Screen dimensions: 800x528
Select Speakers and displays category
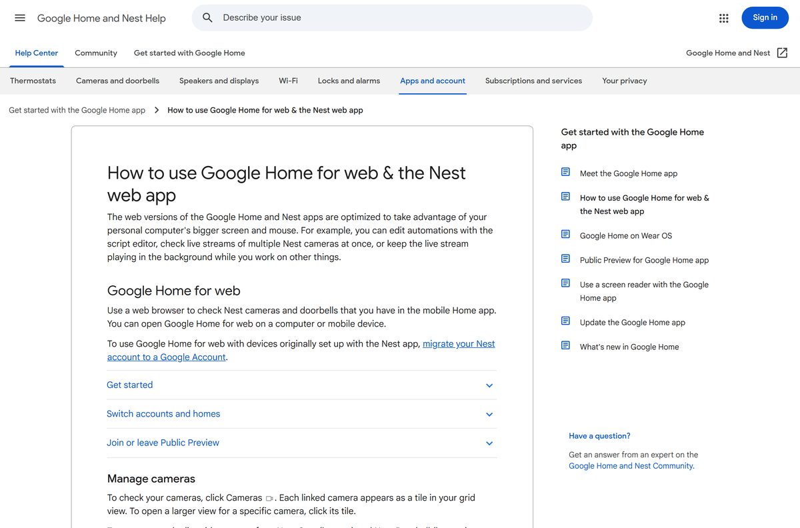click(x=219, y=81)
